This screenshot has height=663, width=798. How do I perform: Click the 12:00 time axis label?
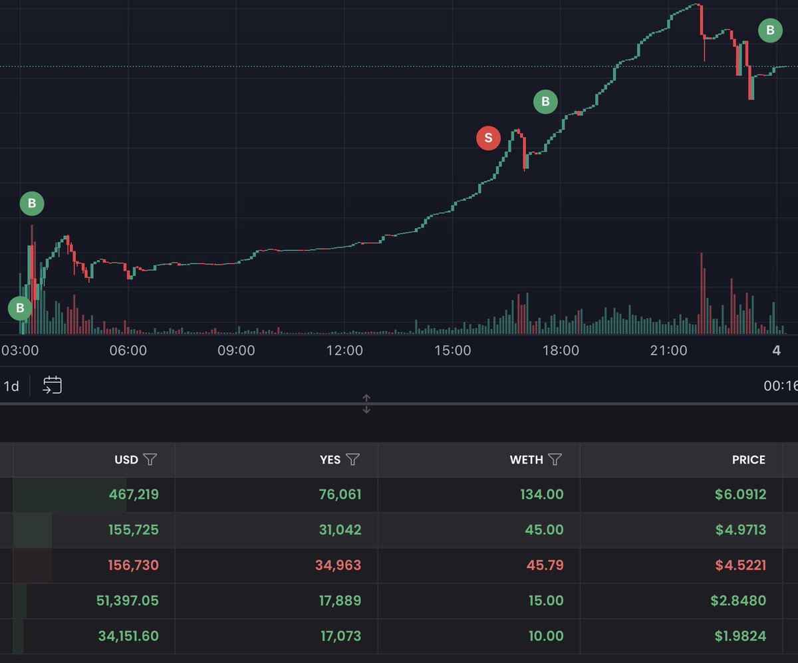[x=344, y=350]
